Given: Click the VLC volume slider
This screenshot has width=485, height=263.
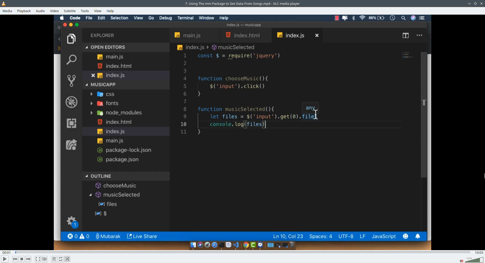Looking at the screenshot, I should click(474, 260).
